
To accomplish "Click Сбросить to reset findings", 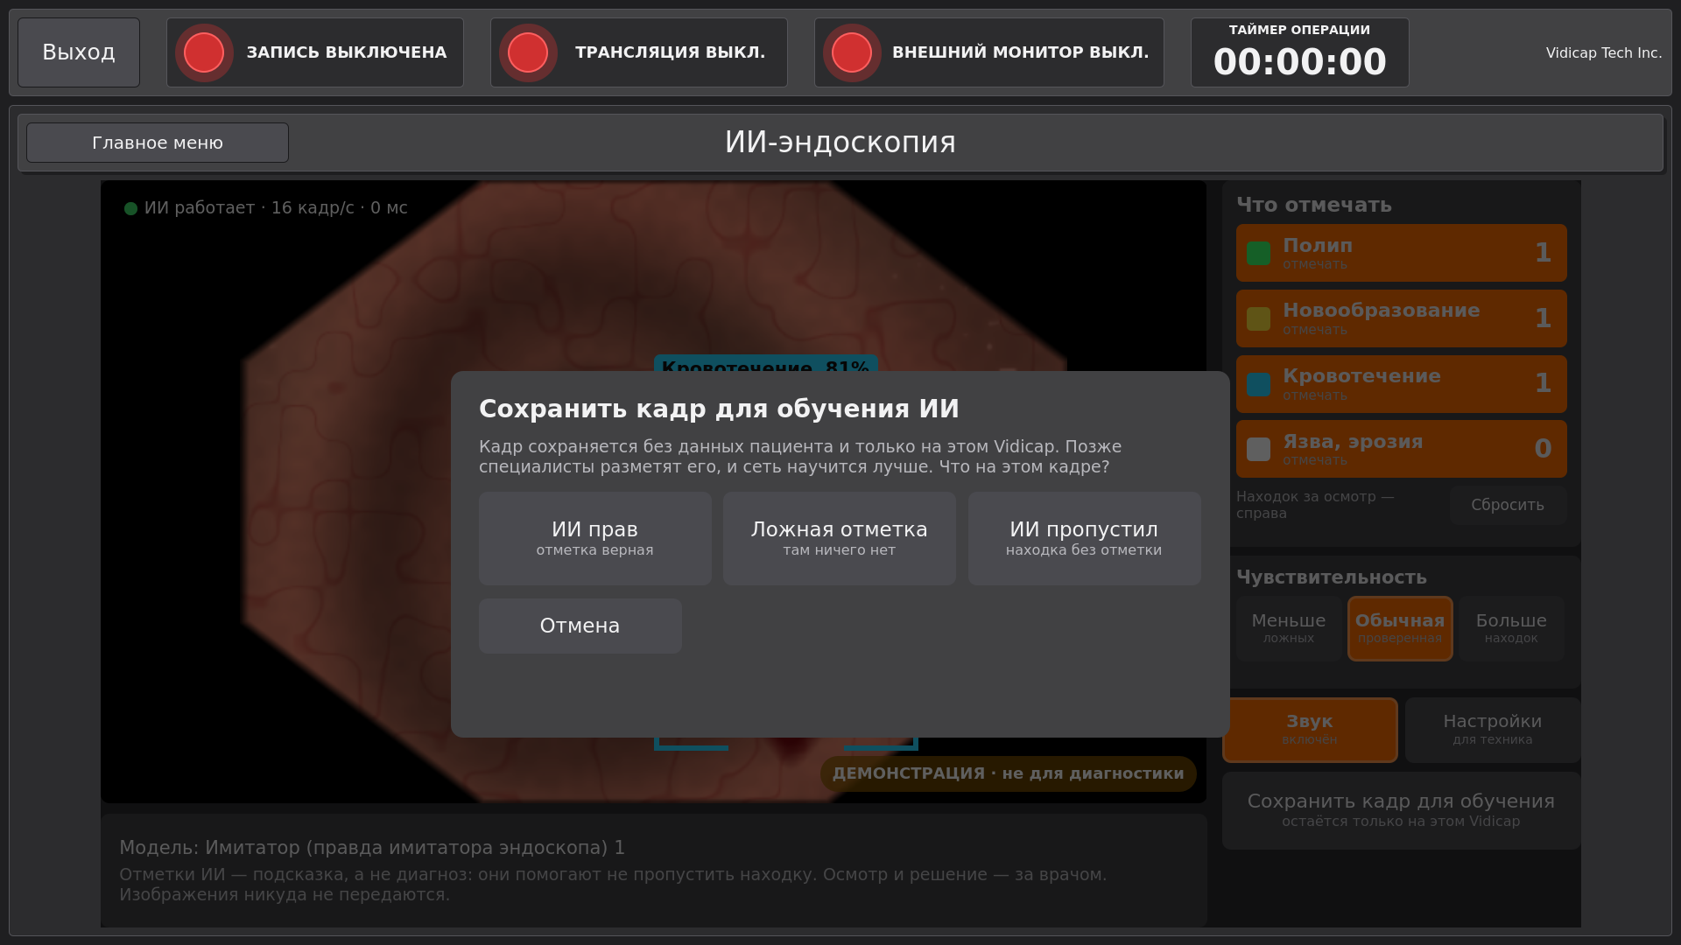I will click(x=1508, y=505).
